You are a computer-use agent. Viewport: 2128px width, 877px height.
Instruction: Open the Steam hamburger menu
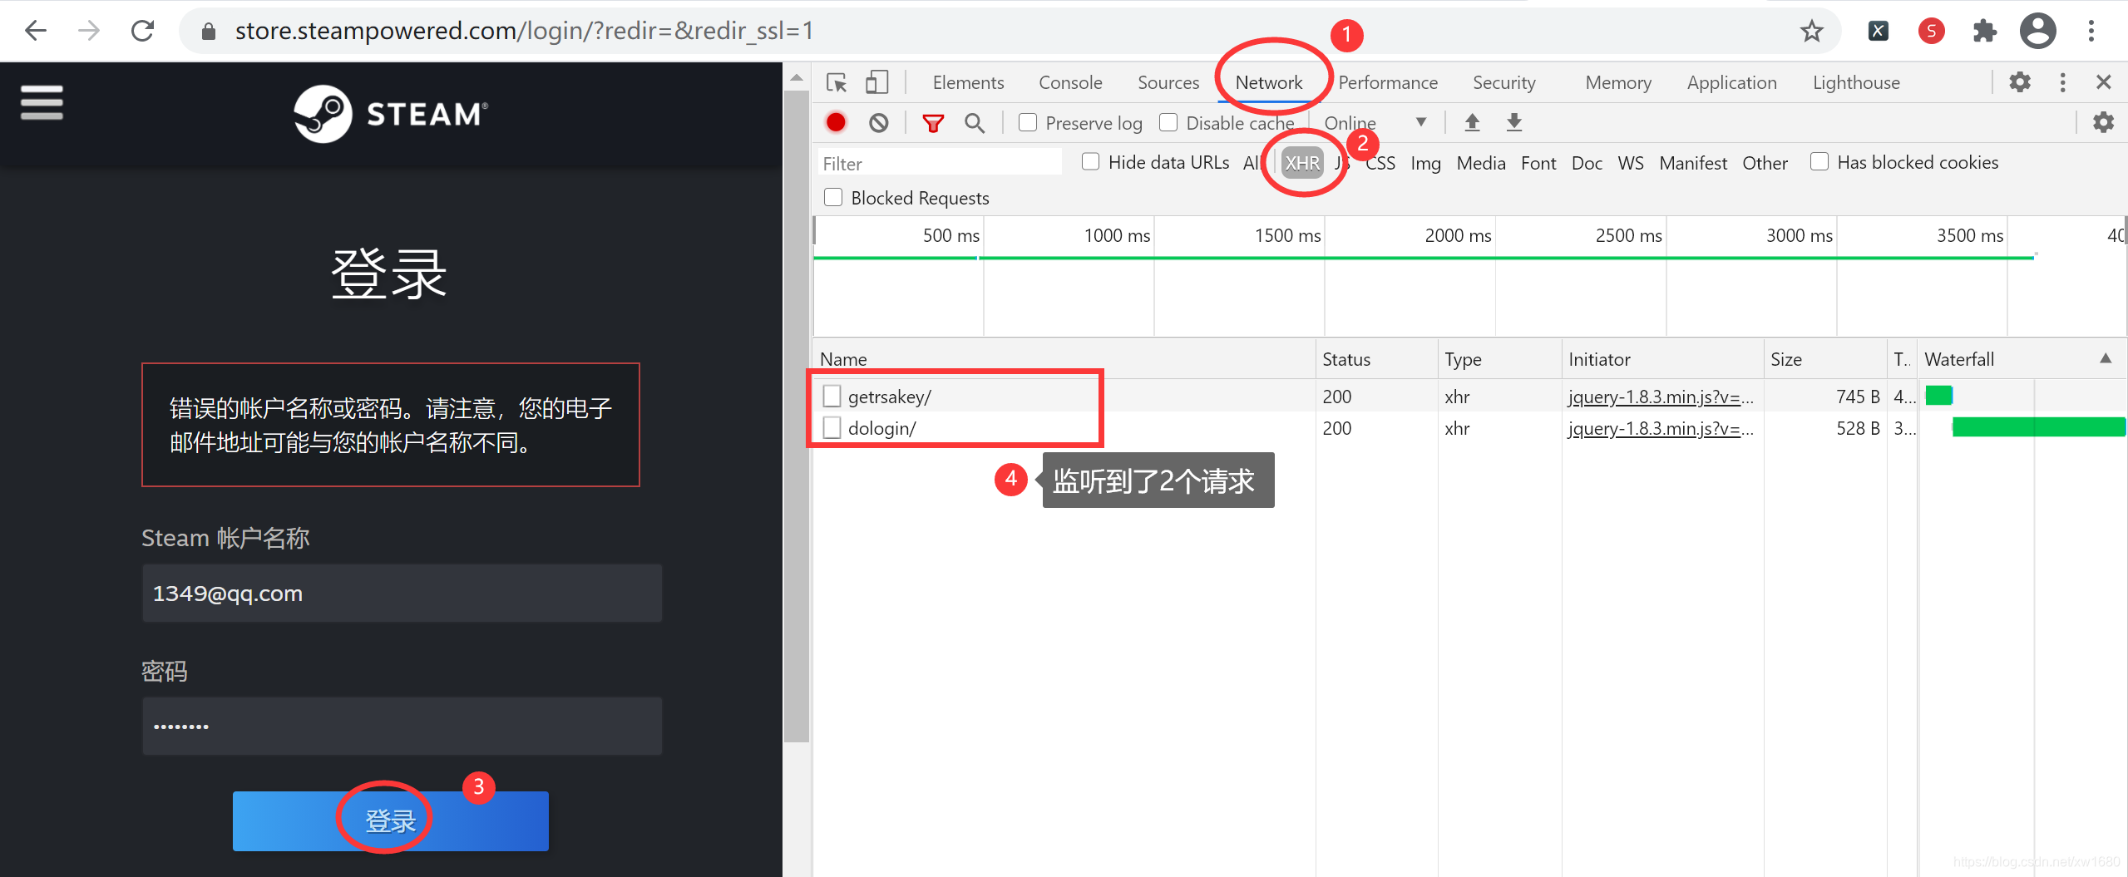[x=42, y=102]
